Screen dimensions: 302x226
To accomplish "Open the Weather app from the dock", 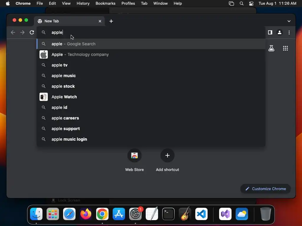I will click(x=242, y=214).
